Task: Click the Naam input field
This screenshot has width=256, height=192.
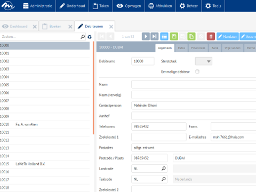Action: point(194,84)
